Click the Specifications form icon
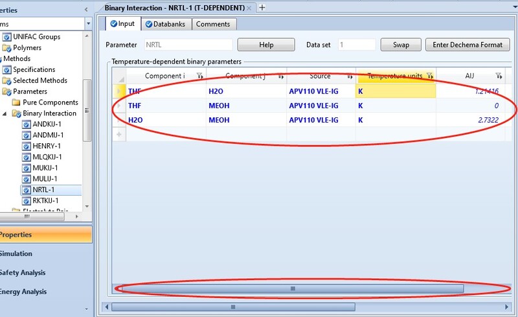 pos(6,69)
